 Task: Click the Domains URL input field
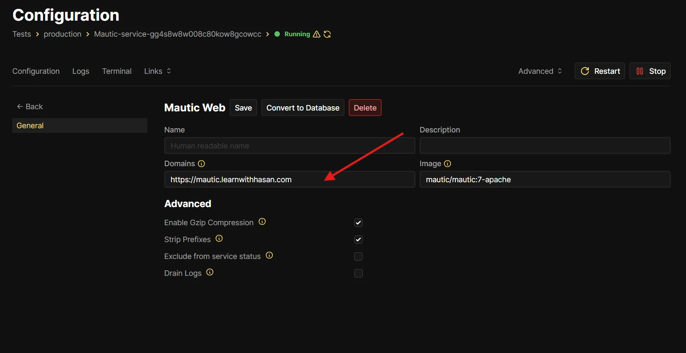tap(290, 180)
